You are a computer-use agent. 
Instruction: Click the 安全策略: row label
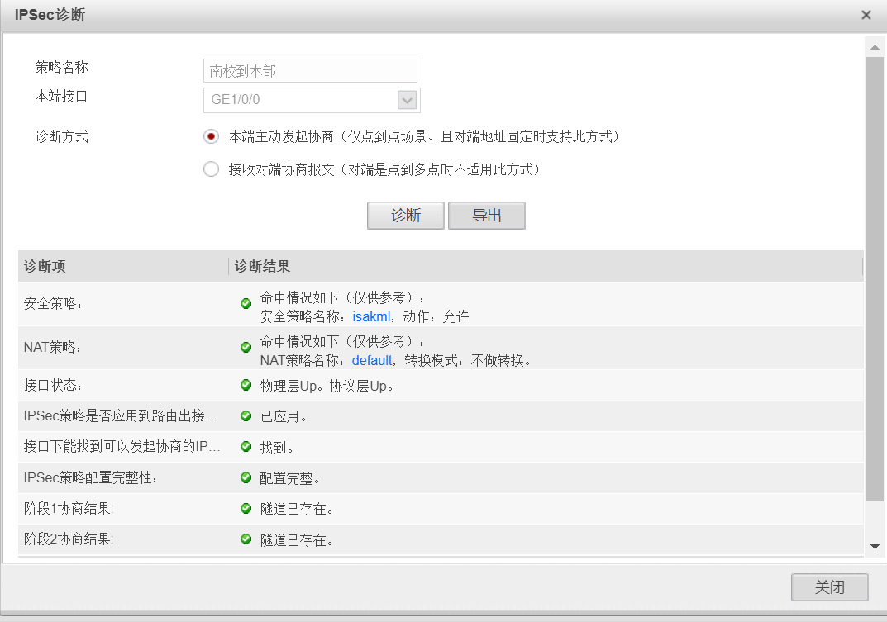[x=53, y=304]
